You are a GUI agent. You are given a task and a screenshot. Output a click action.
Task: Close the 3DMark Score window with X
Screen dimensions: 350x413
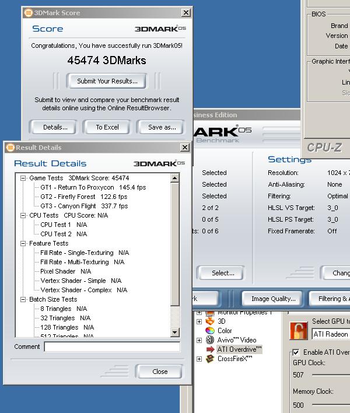click(x=186, y=12)
